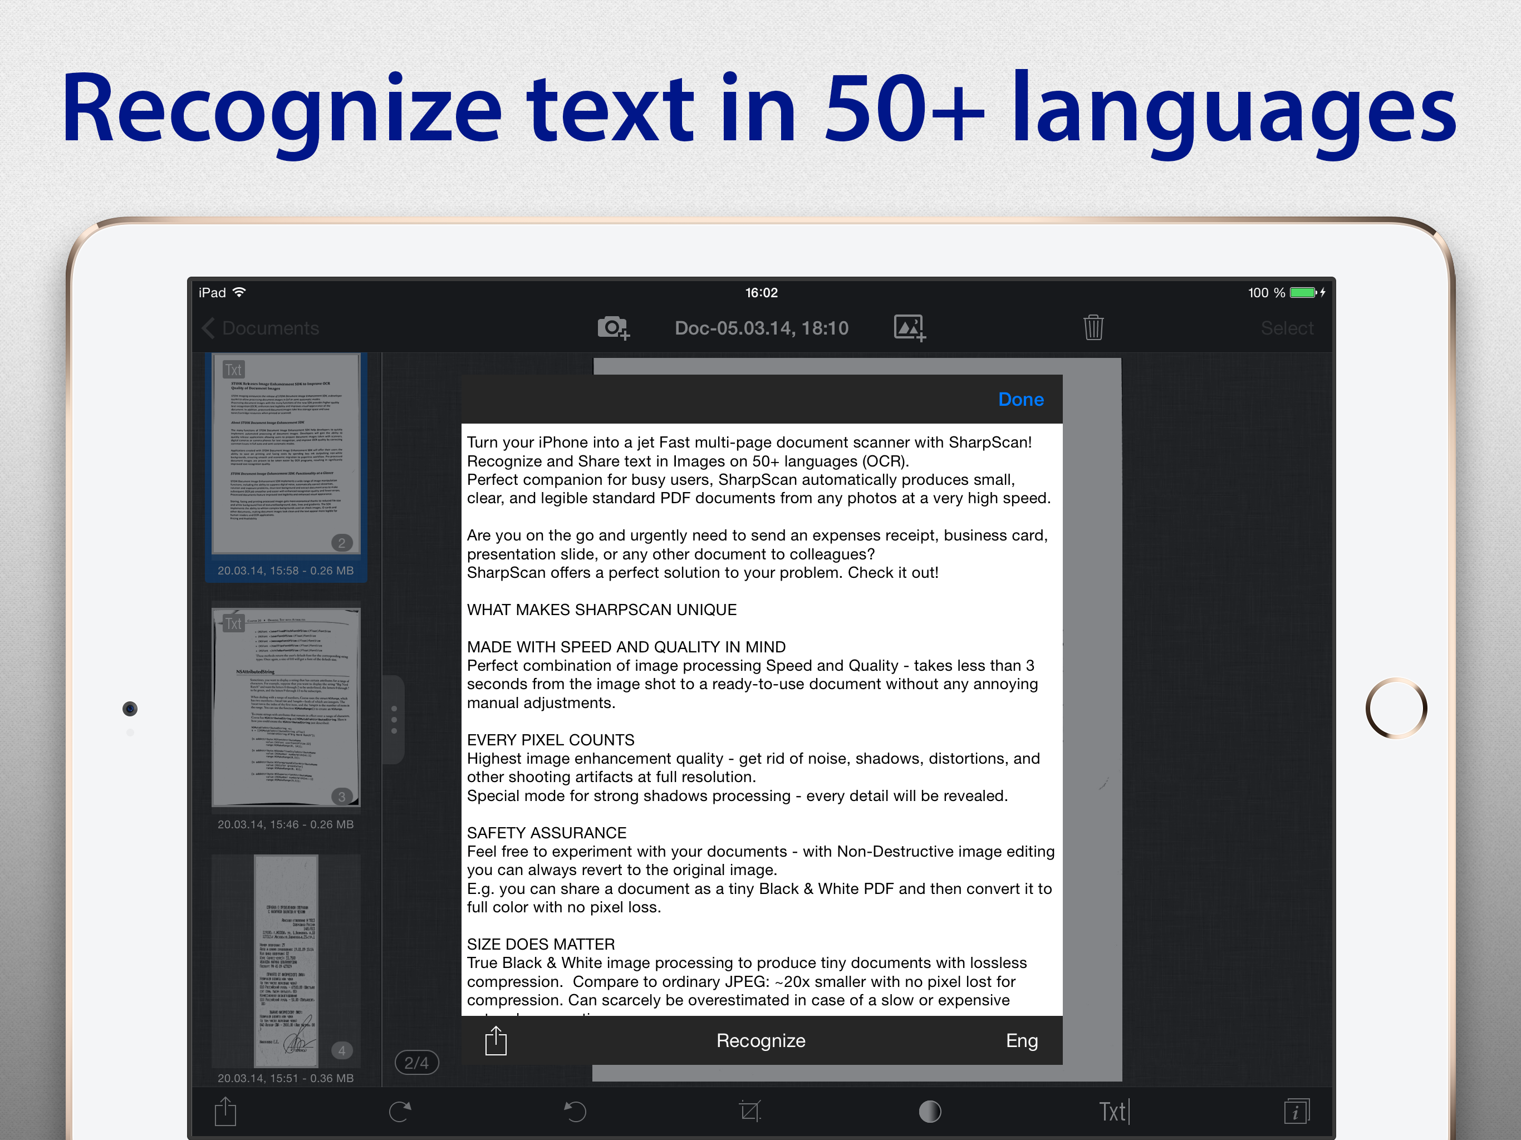
Task: Tap the crop tool icon
Action: coord(749,1111)
